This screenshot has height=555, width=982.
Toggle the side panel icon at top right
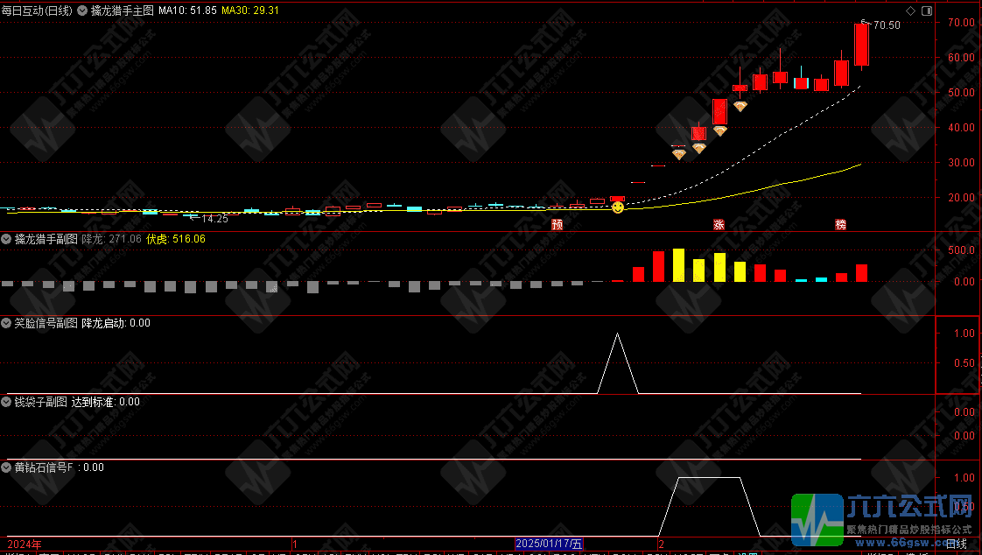pos(927,11)
